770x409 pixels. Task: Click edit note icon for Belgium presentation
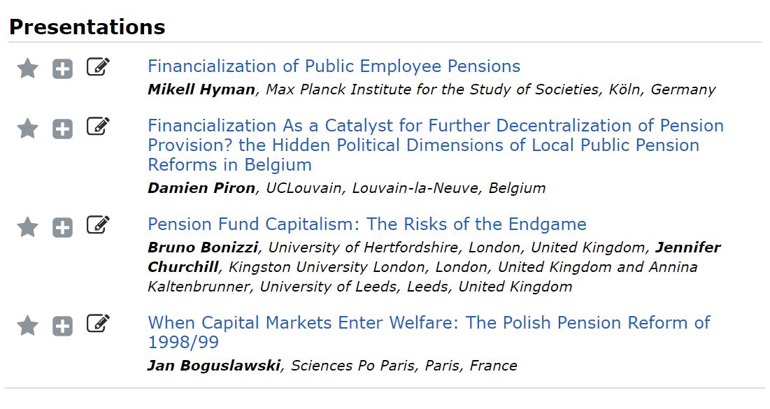coord(98,127)
